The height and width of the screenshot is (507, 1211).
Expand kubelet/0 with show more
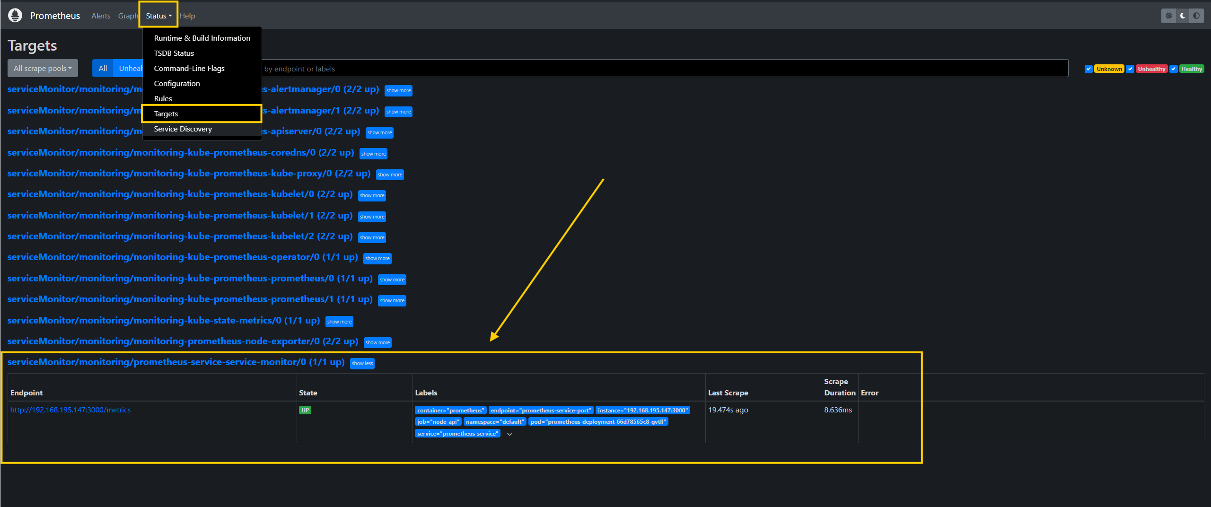click(x=372, y=195)
